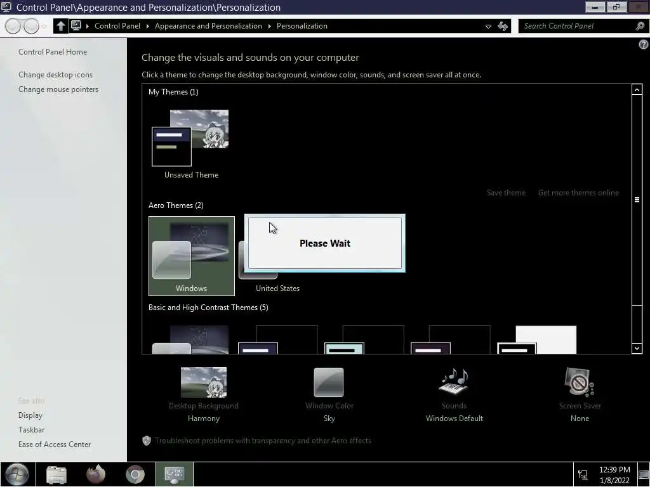Viewport: 650px width, 487px height.
Task: Click the Control Panel icon in address bar
Action: coord(76,25)
